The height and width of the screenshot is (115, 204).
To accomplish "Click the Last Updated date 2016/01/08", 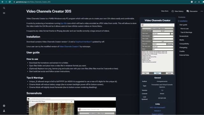I will click(162, 98).
